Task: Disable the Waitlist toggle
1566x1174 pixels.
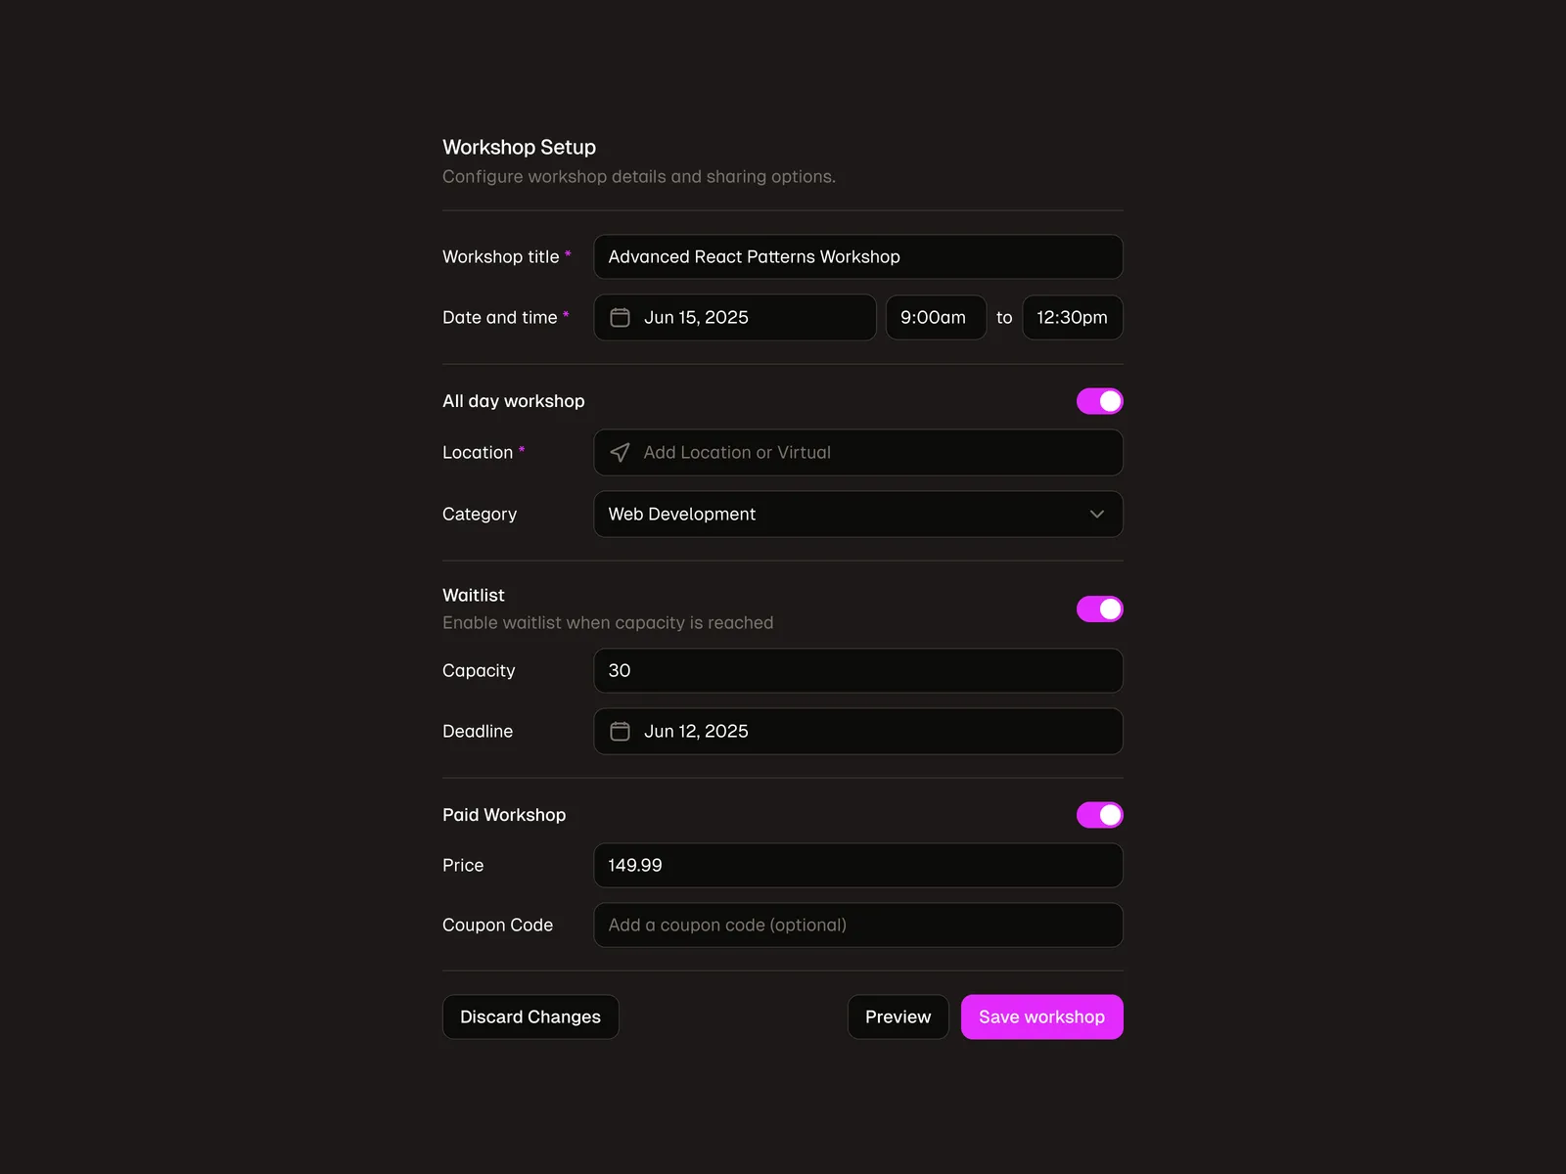Action: coord(1099,610)
